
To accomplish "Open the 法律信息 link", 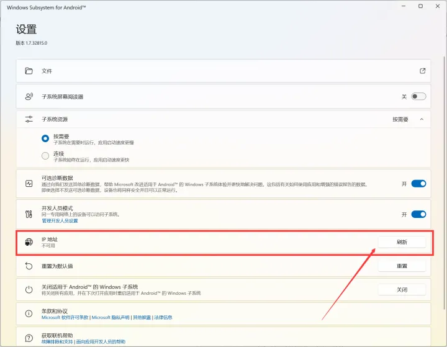I will coord(163,317).
